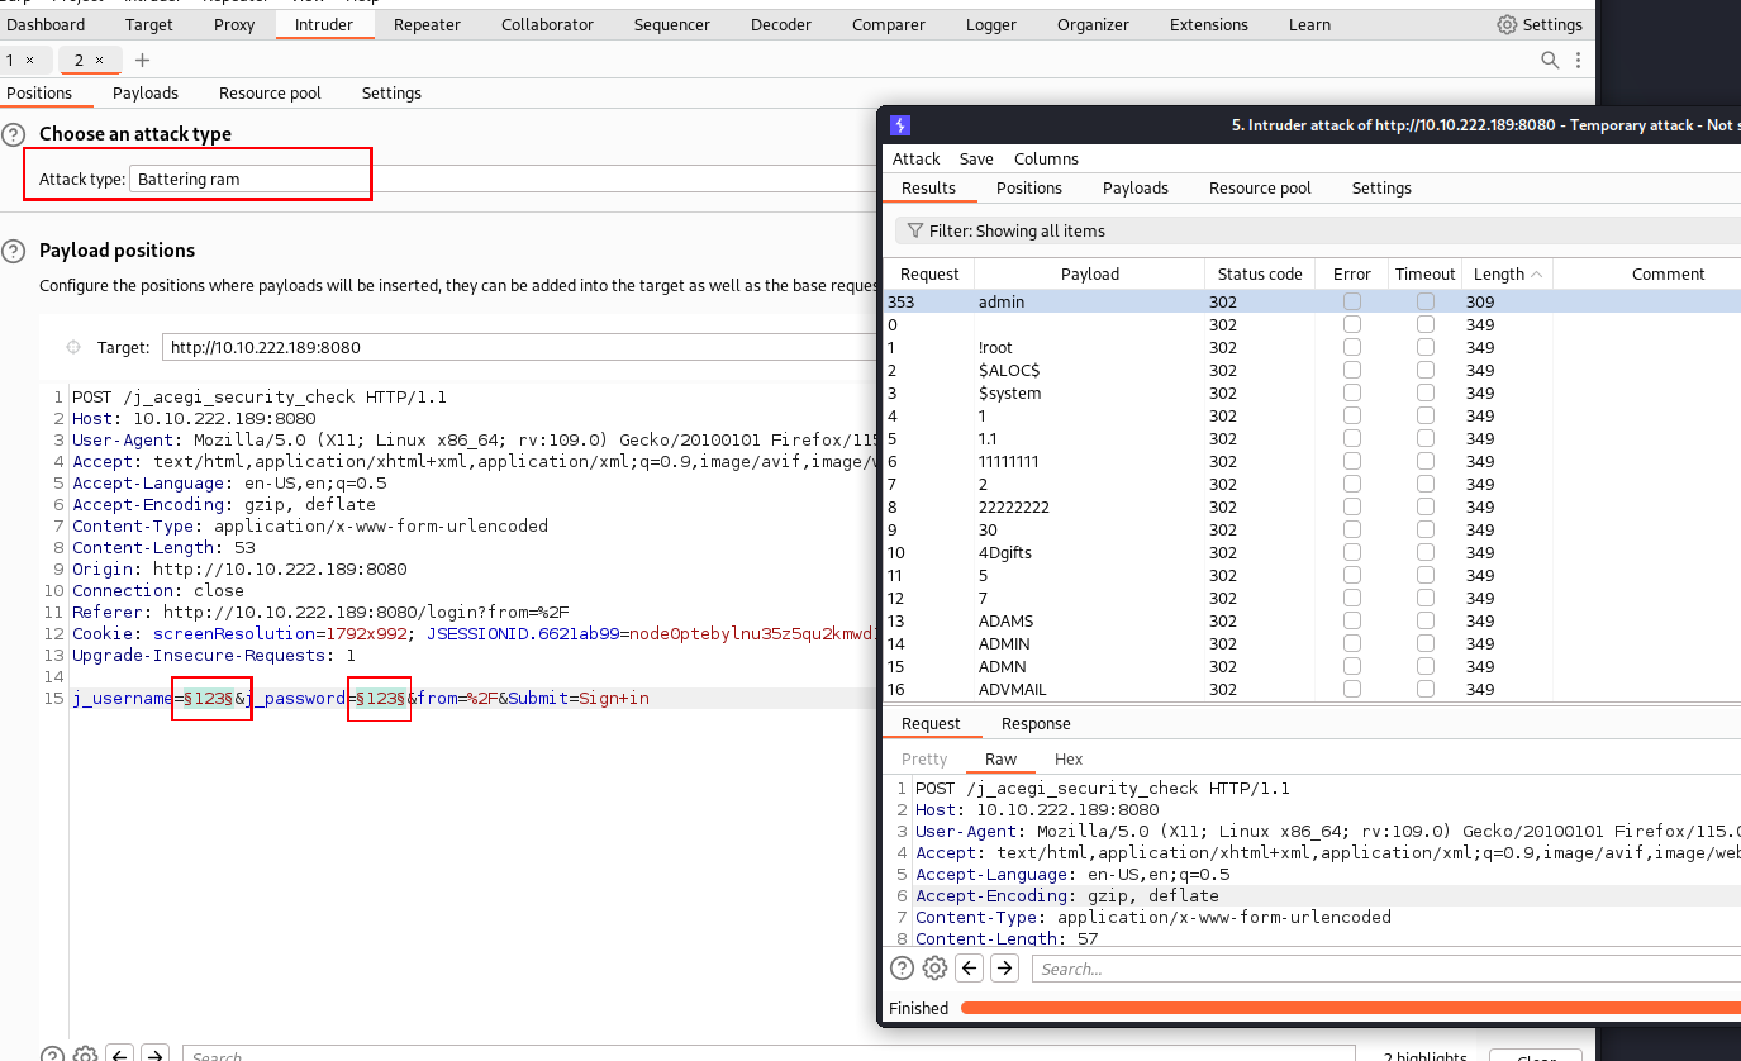Go to next search match in attack window

(x=1004, y=968)
